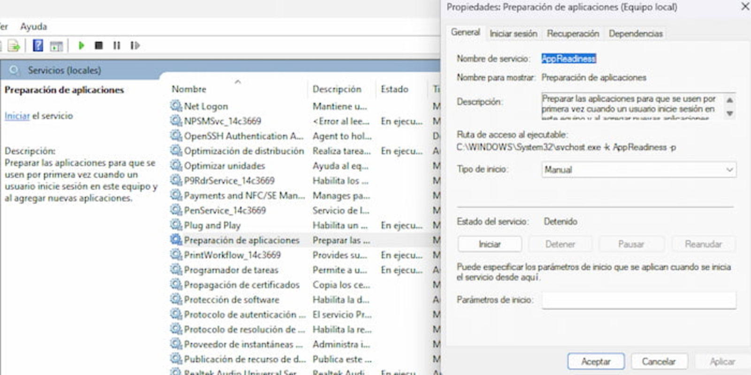Switch to the Recuperación tab
This screenshot has height=375, width=751.
573,33
